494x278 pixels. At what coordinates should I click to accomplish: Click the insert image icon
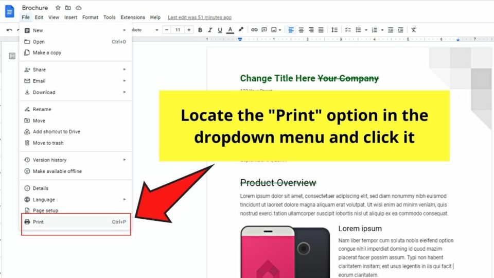click(274, 30)
